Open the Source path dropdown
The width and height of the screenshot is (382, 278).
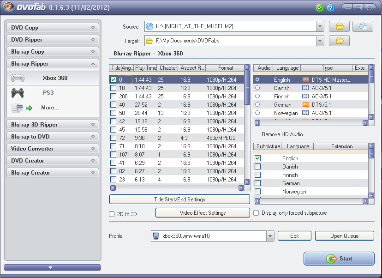coord(320,26)
